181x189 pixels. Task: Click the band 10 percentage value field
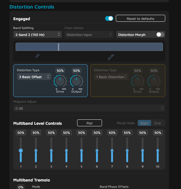158,133
